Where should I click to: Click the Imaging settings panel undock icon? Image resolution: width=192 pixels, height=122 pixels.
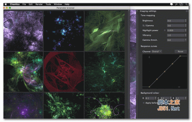pos(187,11)
